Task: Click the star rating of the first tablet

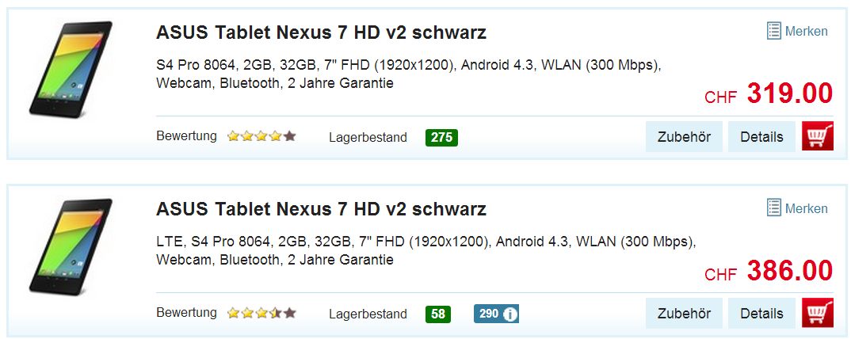Action: [261, 136]
